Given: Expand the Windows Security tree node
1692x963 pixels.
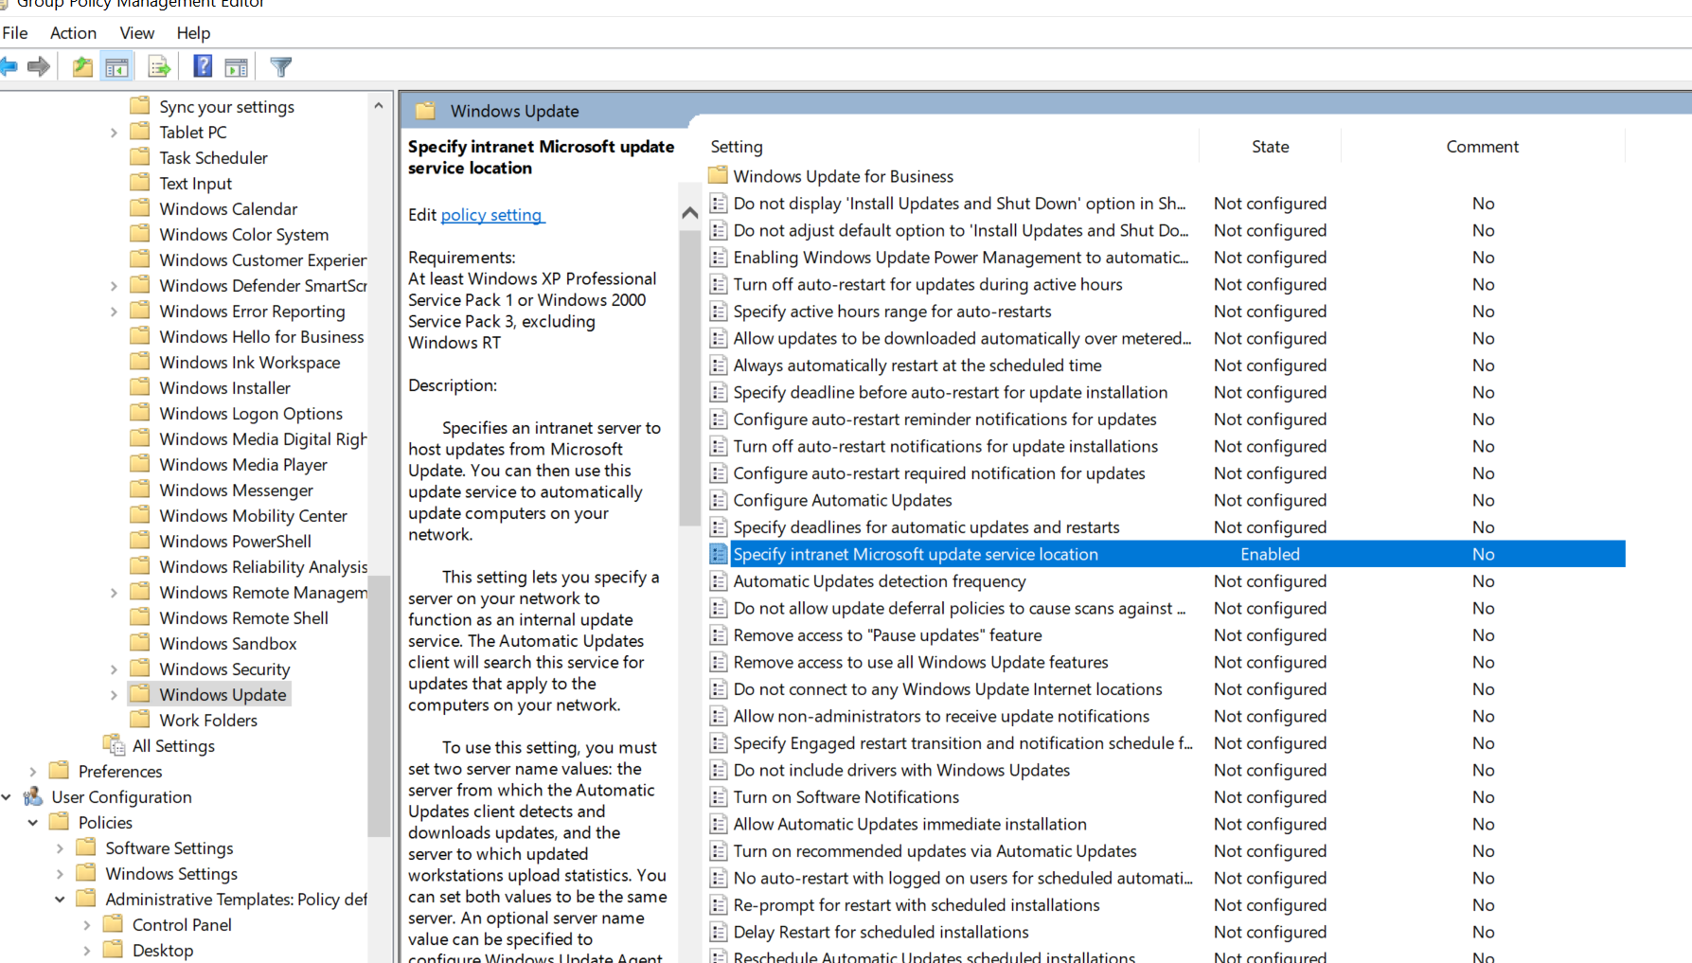Looking at the screenshot, I should (114, 669).
